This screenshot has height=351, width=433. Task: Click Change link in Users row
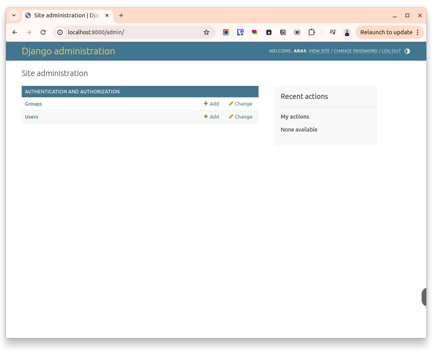click(x=240, y=117)
